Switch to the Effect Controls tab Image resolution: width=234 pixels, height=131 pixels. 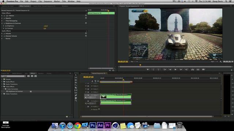point(24,6)
